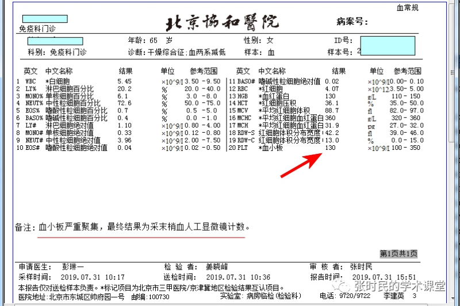Click the NEUT% result value 72.6
This screenshot has width=460, height=306.
(124, 103)
